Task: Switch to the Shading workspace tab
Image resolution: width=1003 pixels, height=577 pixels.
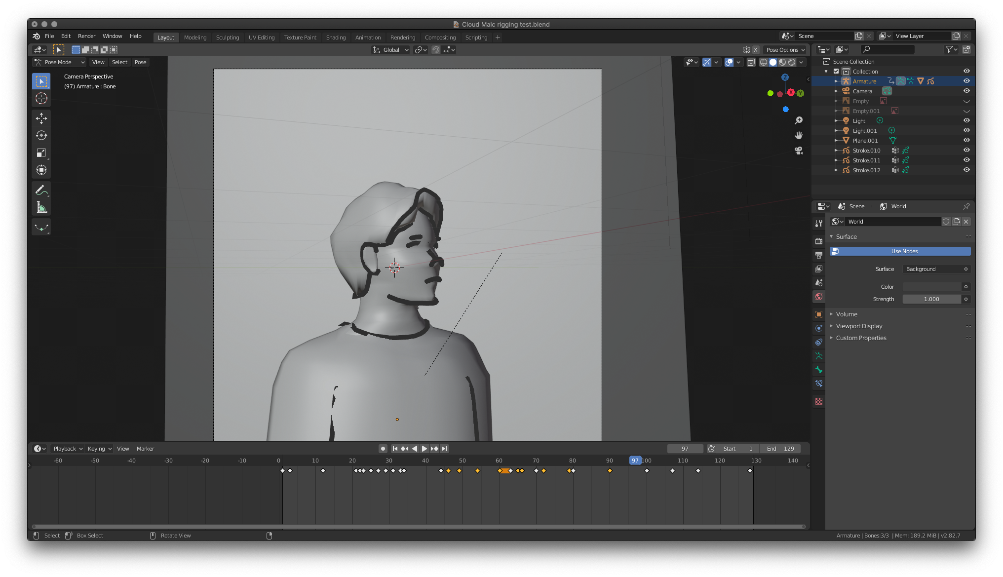Action: click(336, 37)
